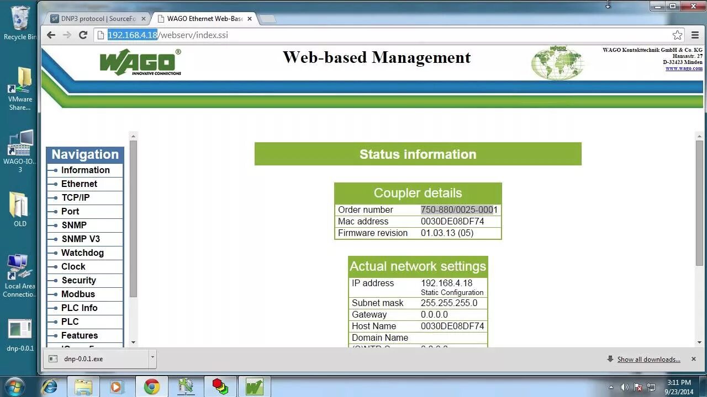Open the Features navigation item
The image size is (707, 397).
click(x=85, y=335)
